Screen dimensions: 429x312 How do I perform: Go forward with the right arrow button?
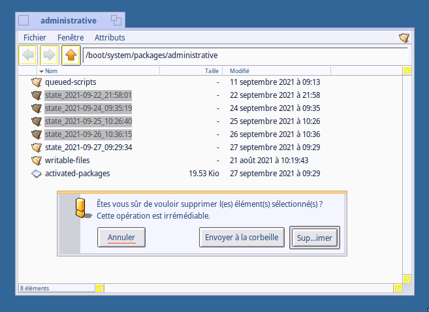click(x=50, y=55)
